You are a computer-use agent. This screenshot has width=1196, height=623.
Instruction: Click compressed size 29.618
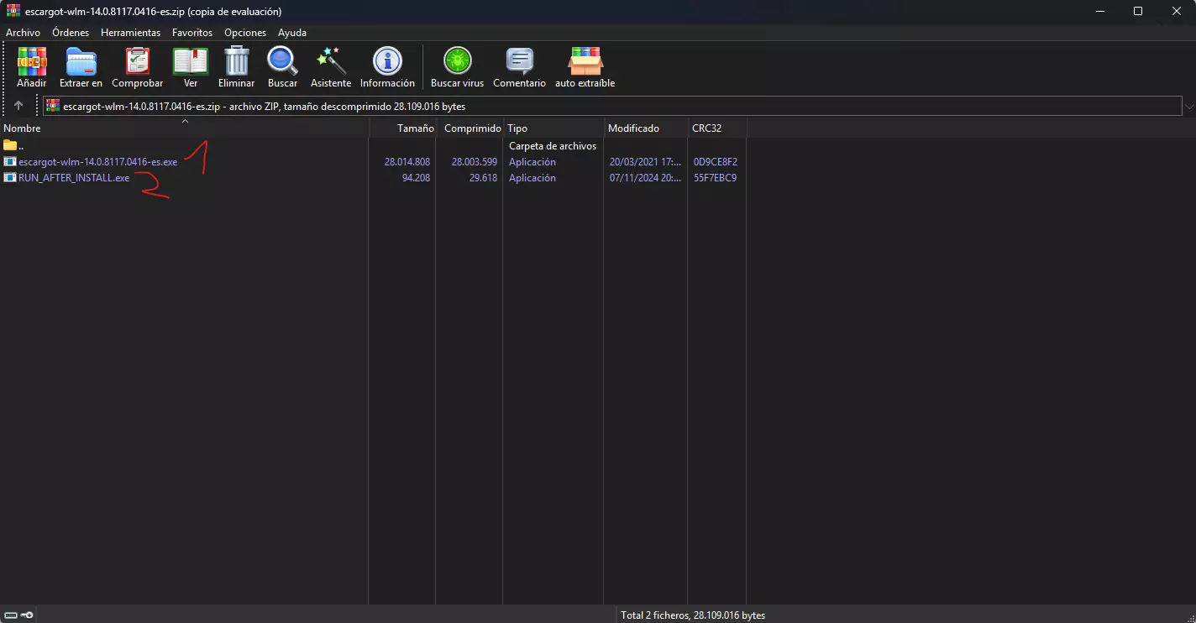pyautogui.click(x=483, y=178)
